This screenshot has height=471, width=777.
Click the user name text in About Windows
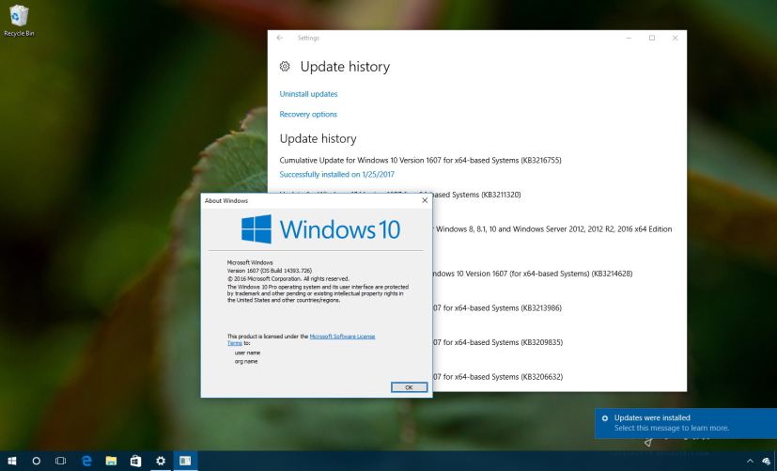(x=247, y=353)
